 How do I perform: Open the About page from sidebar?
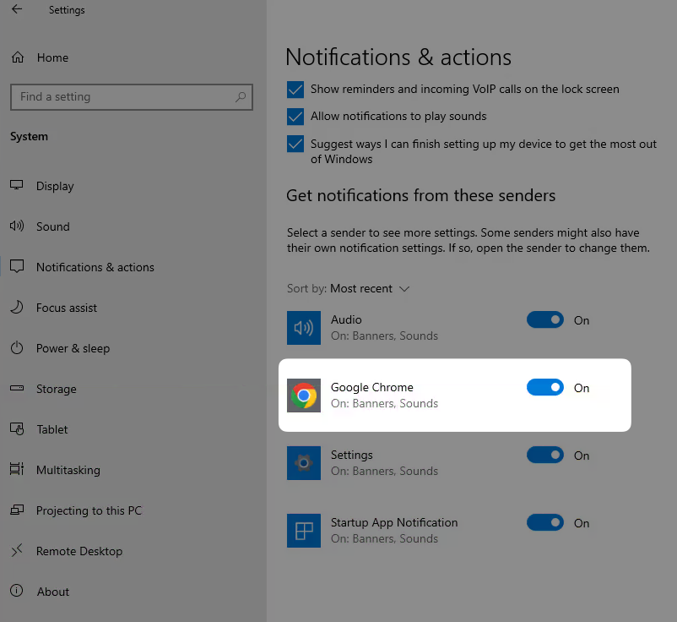pos(52,592)
